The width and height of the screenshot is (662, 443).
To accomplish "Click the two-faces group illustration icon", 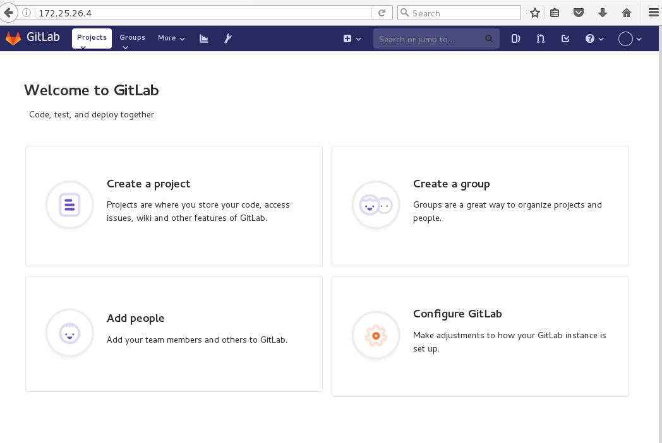I will [x=376, y=205].
